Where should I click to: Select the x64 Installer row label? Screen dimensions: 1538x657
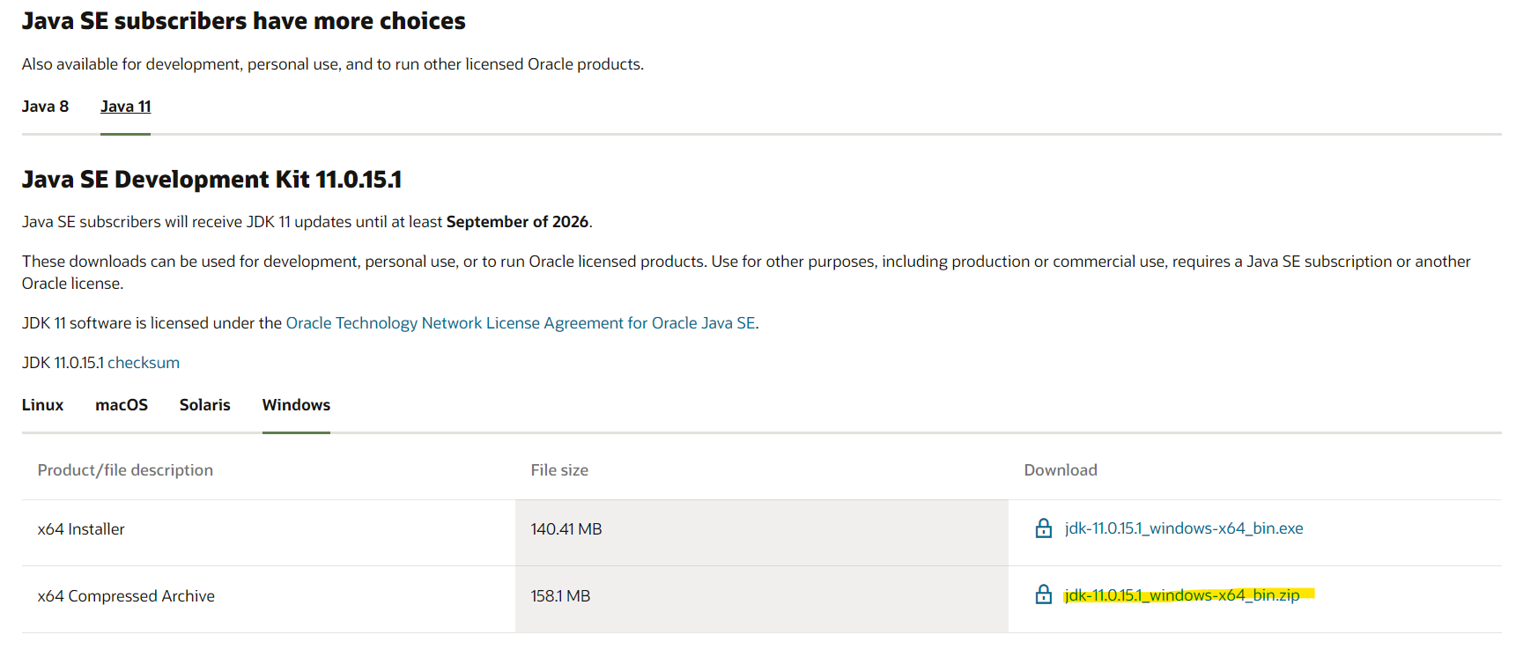click(x=81, y=529)
